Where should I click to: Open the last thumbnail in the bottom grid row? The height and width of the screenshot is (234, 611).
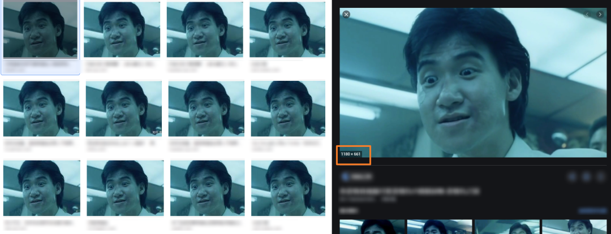pos(288,188)
